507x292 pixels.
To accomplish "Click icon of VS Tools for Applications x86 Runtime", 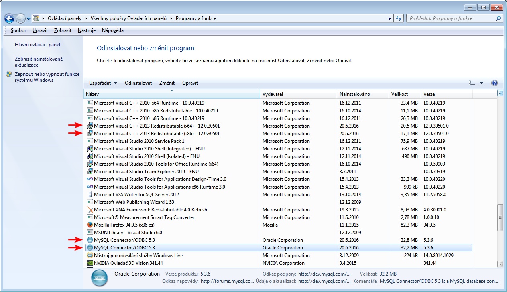I will pyautogui.click(x=90, y=187).
